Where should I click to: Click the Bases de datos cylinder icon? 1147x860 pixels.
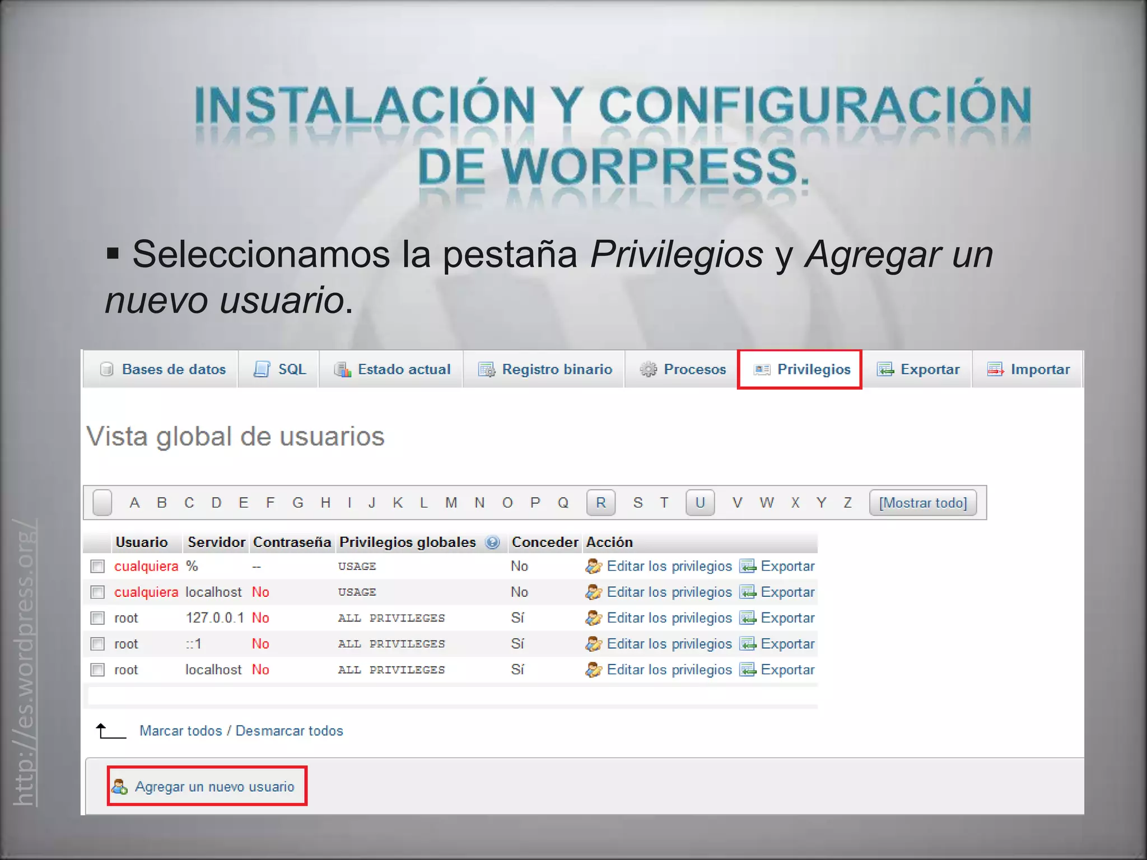(106, 370)
